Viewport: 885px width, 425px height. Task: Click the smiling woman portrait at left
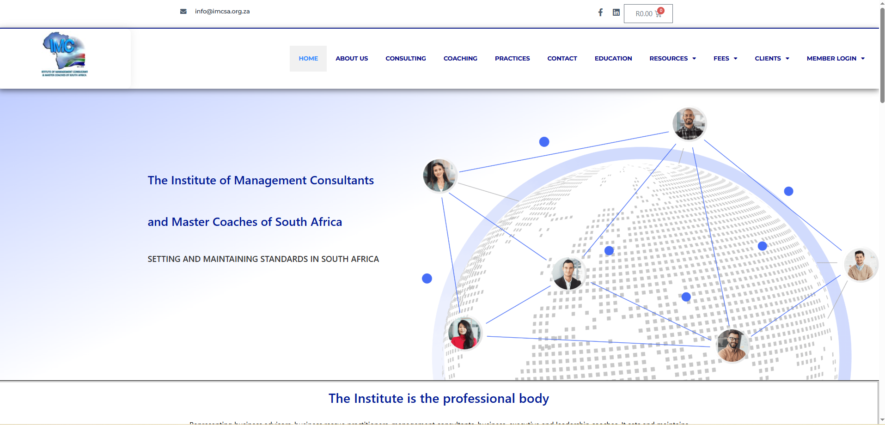click(x=440, y=176)
